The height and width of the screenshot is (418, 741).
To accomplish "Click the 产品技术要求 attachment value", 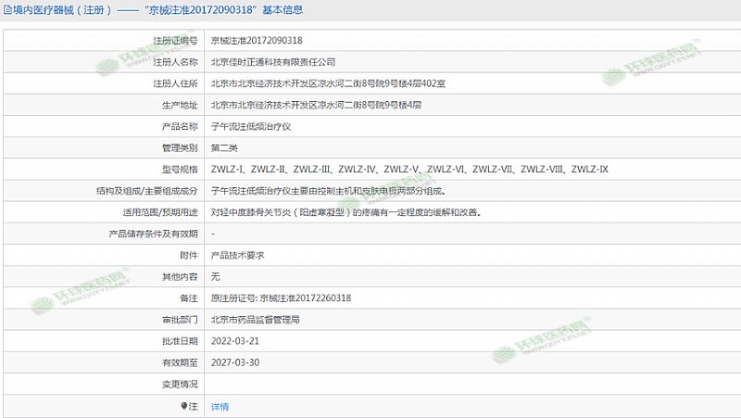I will click(x=238, y=254).
